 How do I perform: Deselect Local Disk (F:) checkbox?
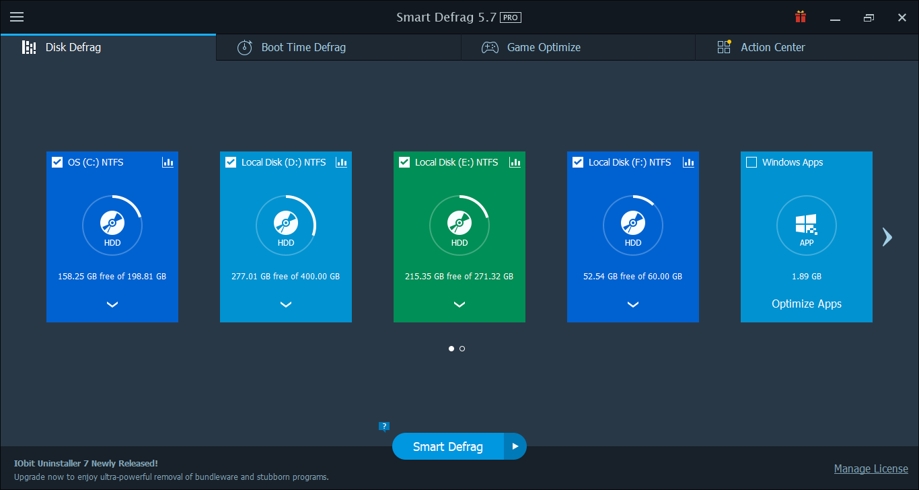click(x=577, y=162)
